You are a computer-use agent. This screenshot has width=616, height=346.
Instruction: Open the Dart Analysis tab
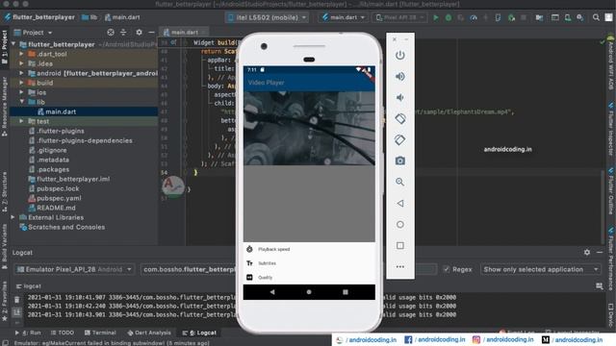149,333
